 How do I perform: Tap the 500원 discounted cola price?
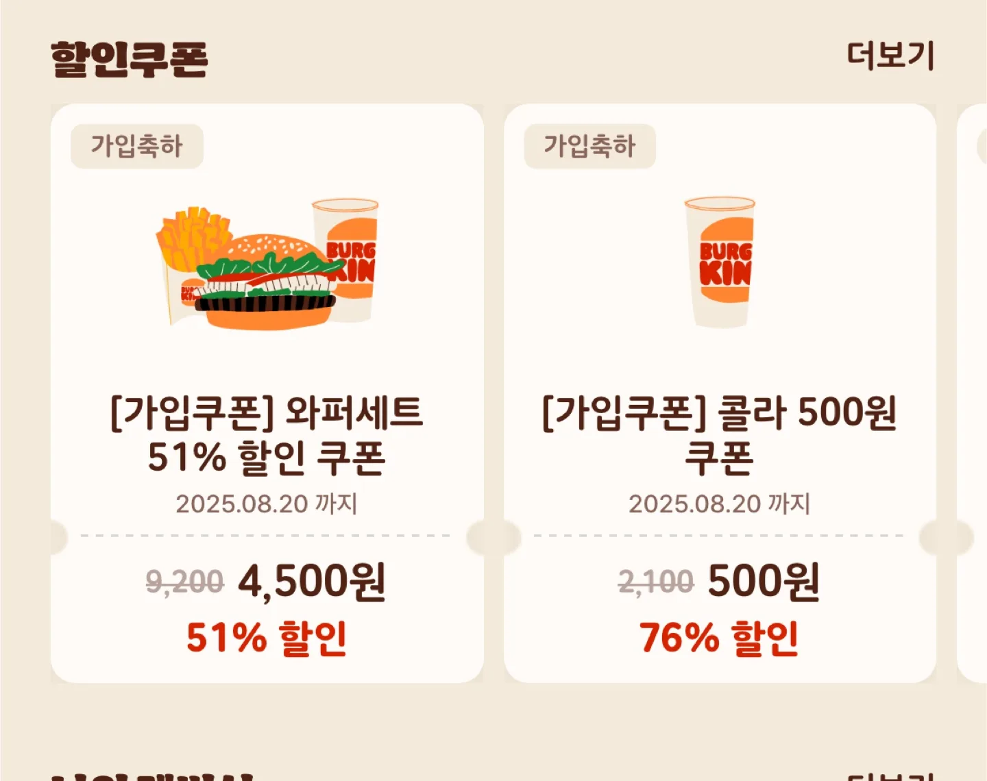764,582
